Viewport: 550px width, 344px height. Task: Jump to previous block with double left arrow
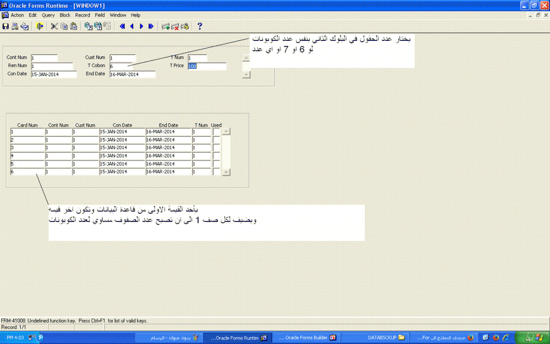pyautogui.click(x=122, y=27)
